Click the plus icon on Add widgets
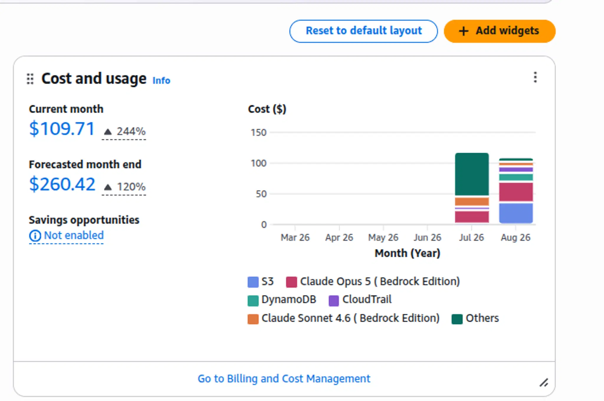This screenshot has height=401, width=604. tap(464, 31)
